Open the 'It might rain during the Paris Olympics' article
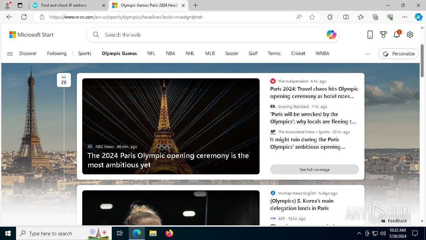 pos(308,143)
